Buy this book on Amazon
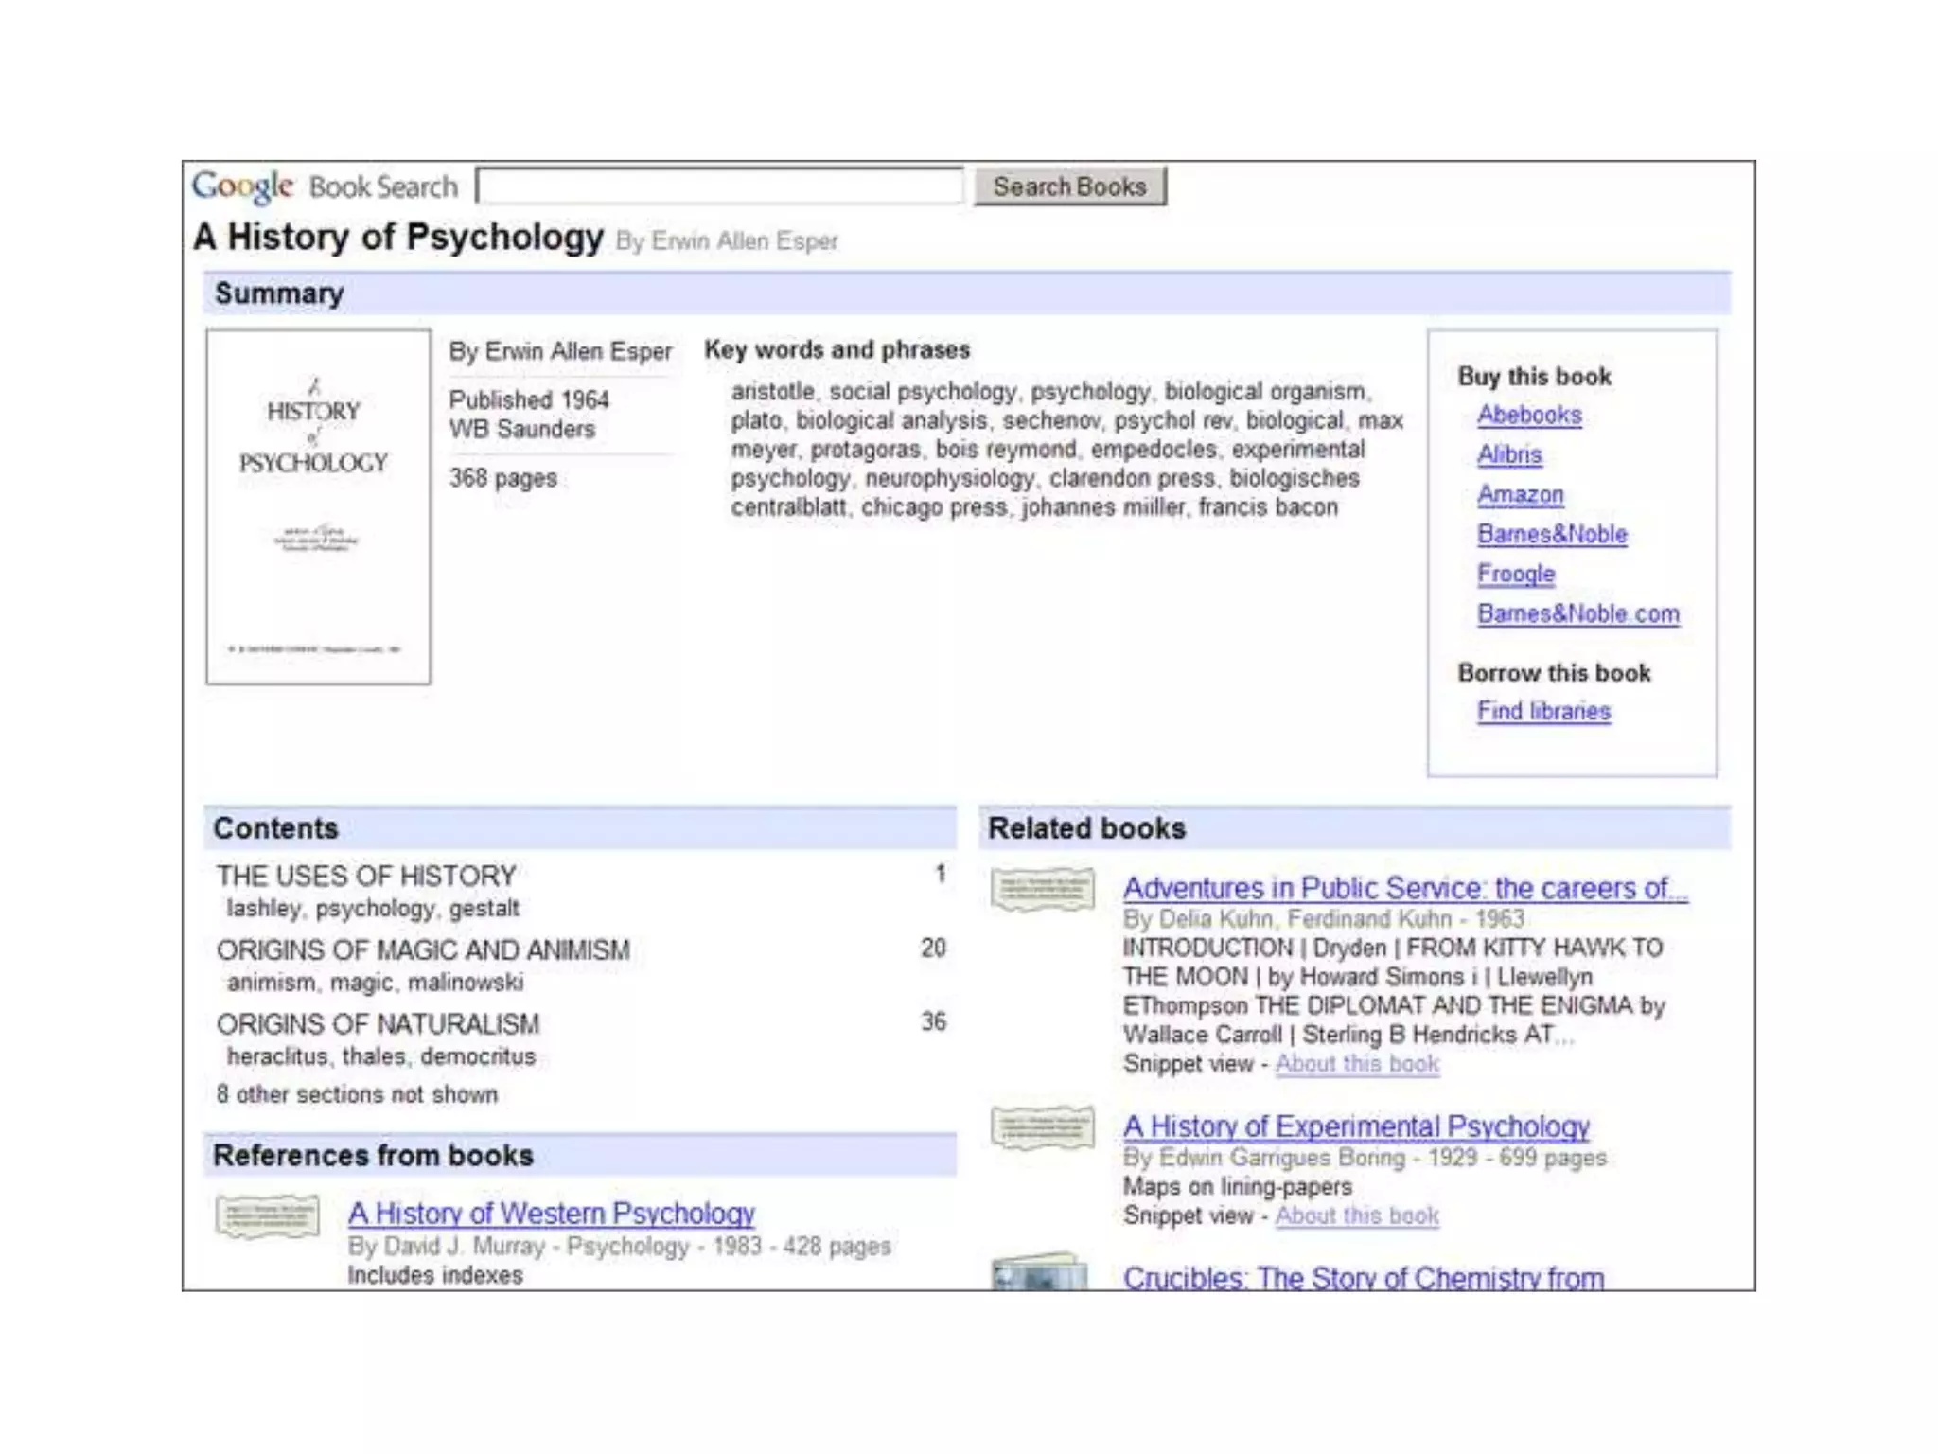This screenshot has height=1454, width=1938. [x=1520, y=494]
